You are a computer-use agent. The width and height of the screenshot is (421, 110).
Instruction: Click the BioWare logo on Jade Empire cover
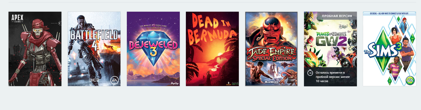point(272,82)
